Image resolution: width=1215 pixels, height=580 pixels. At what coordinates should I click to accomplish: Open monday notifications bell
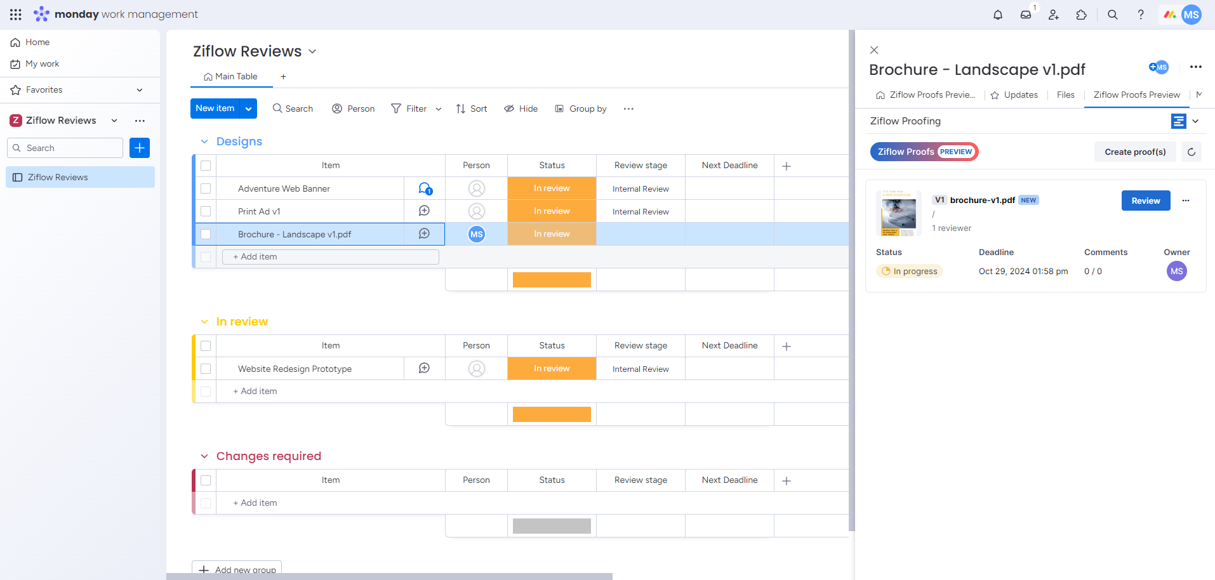click(997, 14)
